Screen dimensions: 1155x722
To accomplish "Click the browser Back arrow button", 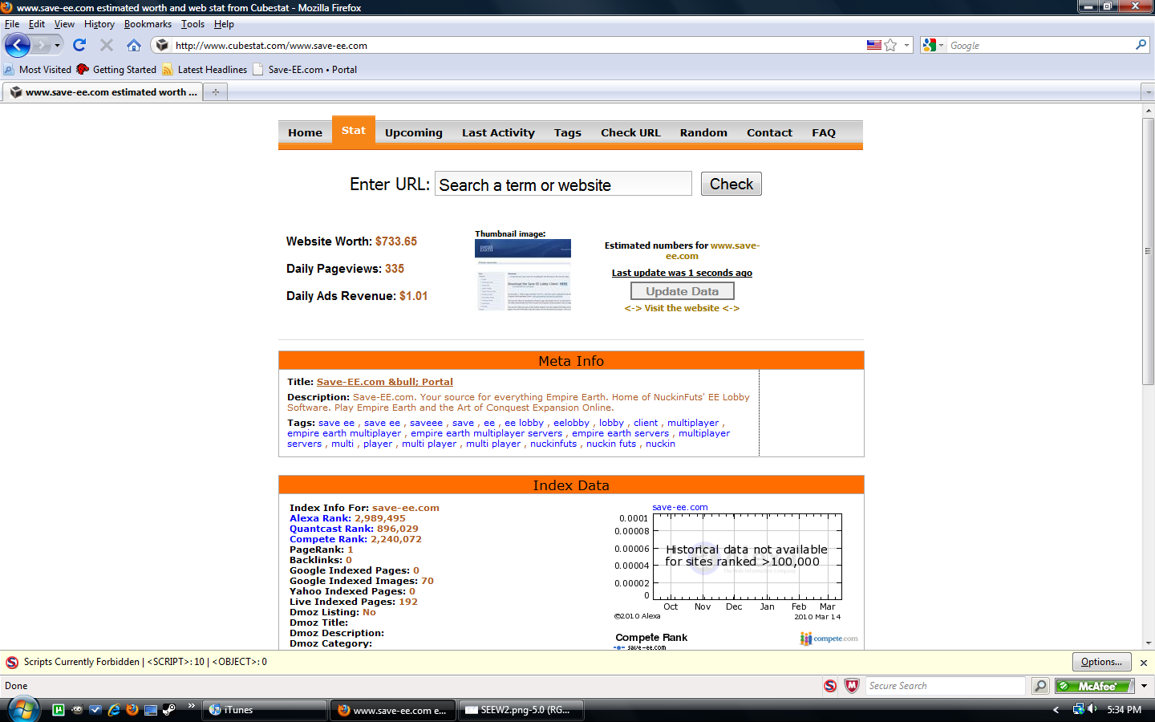I will click(18, 45).
